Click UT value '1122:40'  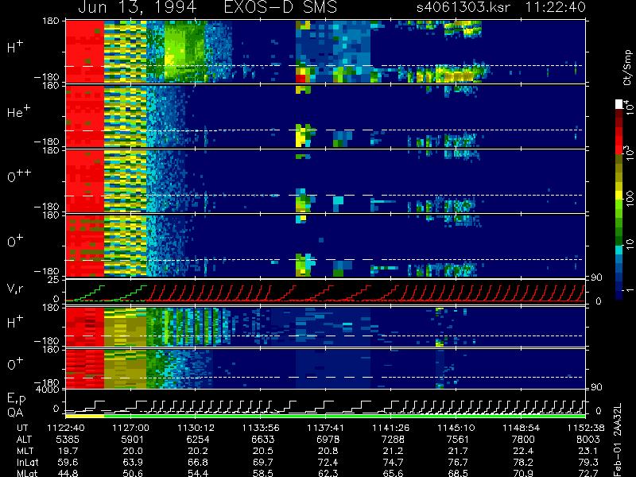click(x=66, y=428)
